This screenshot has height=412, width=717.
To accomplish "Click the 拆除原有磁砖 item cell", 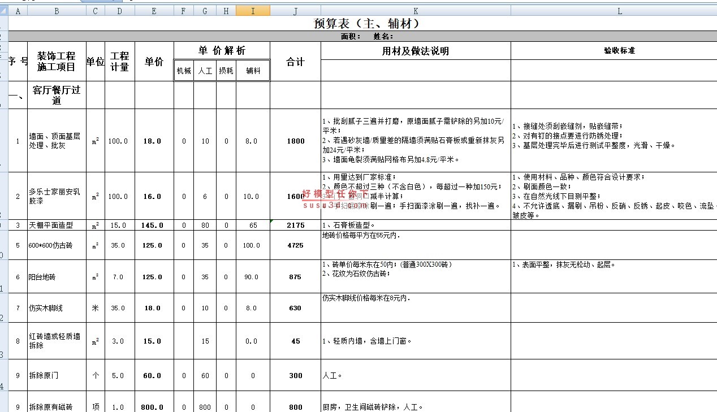I will [x=57, y=402].
